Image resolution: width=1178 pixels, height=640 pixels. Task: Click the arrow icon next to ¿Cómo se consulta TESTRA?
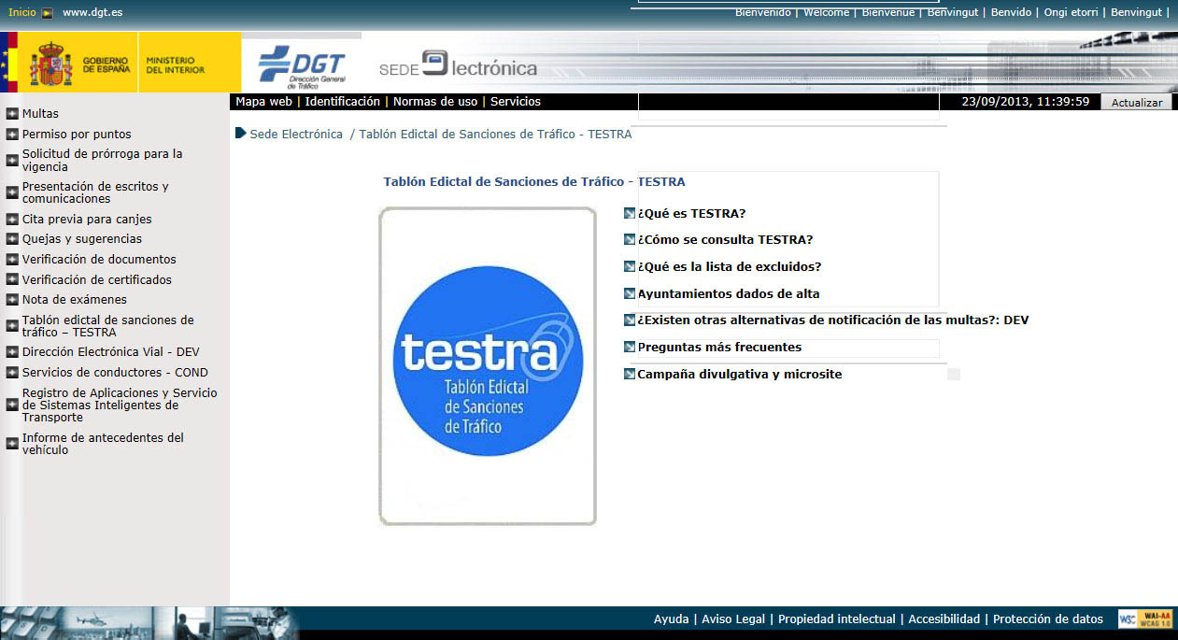630,239
